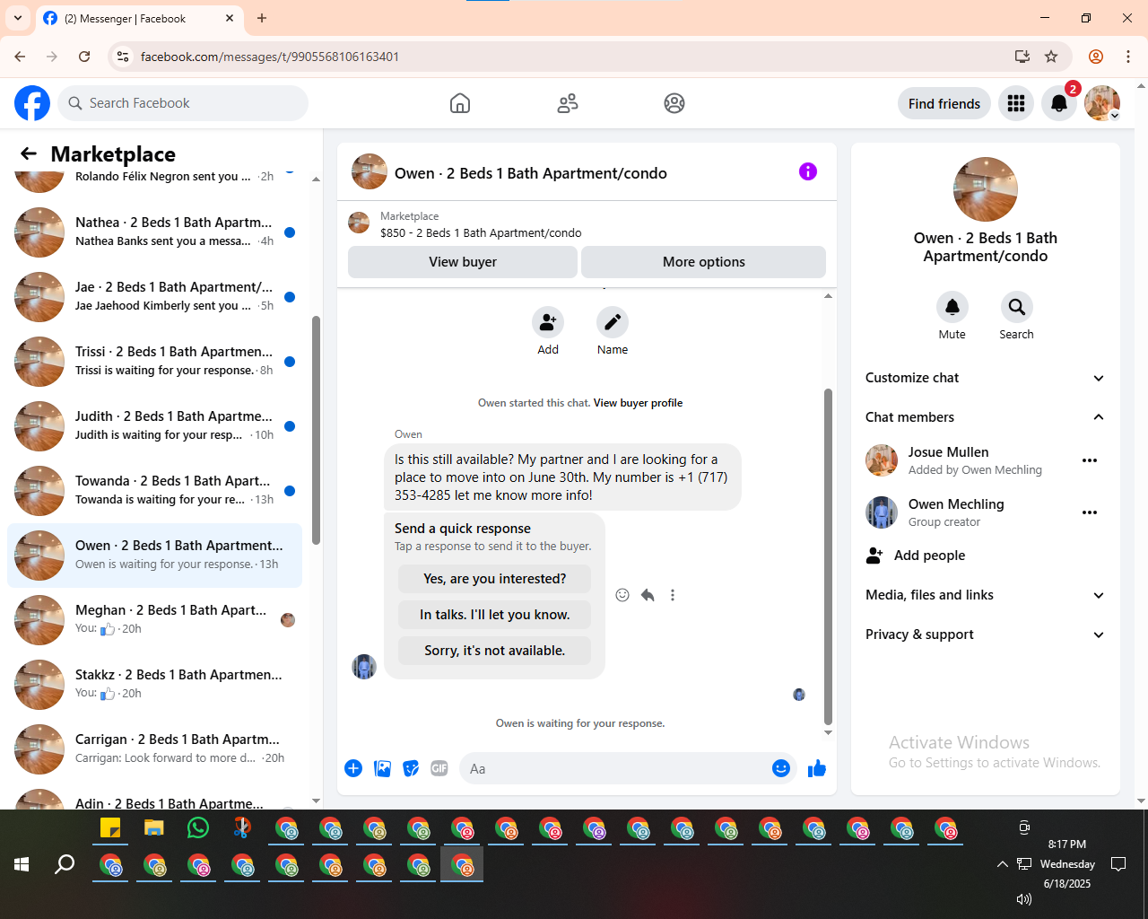This screenshot has height=919, width=1148.
Task: Open Jae's 2 Beds 1 Bath conversation
Action: 154,297
